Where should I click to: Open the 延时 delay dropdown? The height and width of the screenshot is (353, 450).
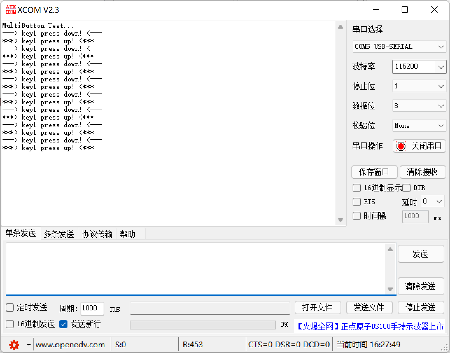coord(433,201)
